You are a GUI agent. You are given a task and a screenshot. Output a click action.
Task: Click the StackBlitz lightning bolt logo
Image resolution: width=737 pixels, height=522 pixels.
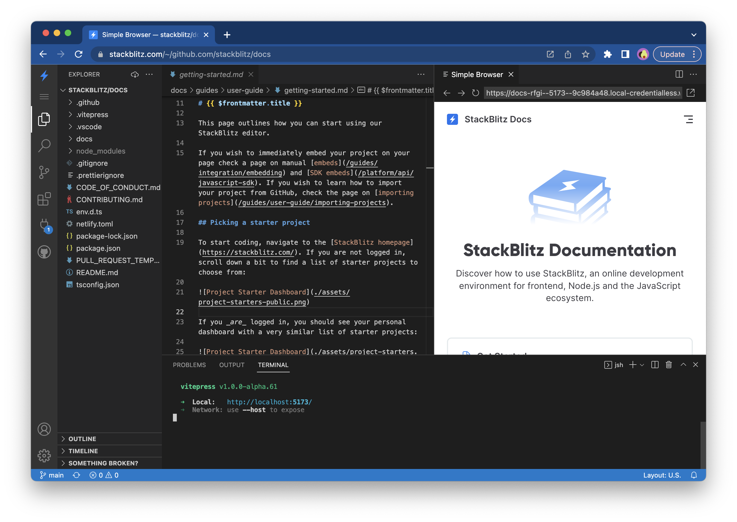(44, 76)
